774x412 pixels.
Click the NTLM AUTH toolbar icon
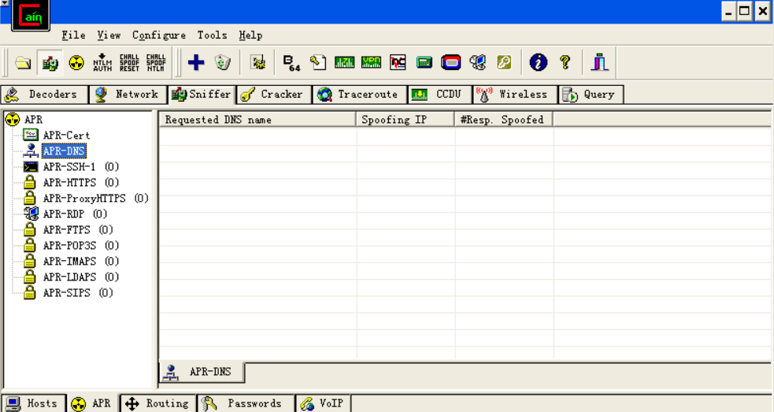coord(102,62)
